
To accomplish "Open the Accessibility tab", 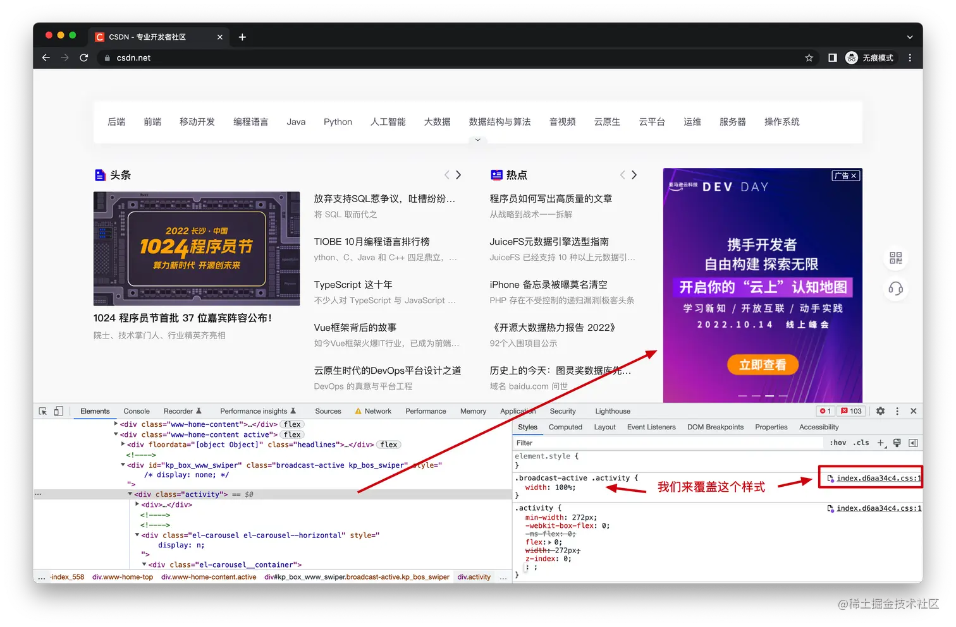I will [819, 427].
